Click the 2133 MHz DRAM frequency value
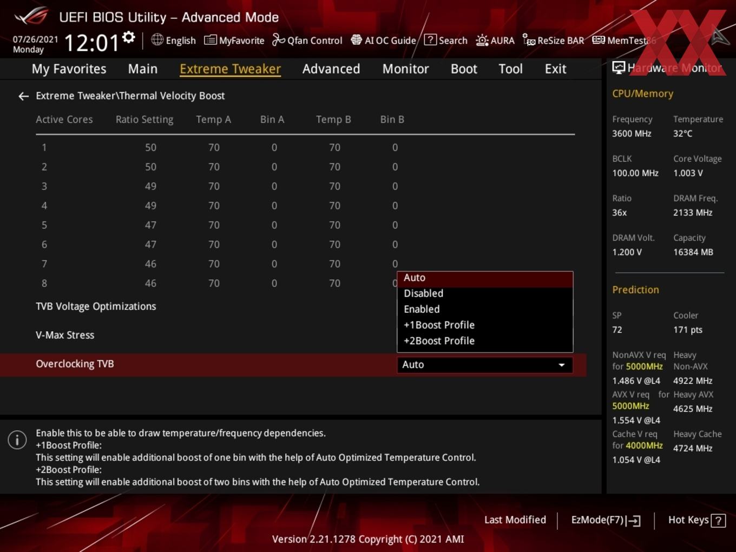 point(693,213)
